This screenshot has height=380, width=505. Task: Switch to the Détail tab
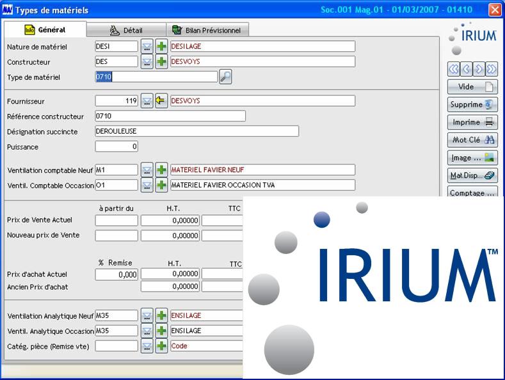(126, 30)
